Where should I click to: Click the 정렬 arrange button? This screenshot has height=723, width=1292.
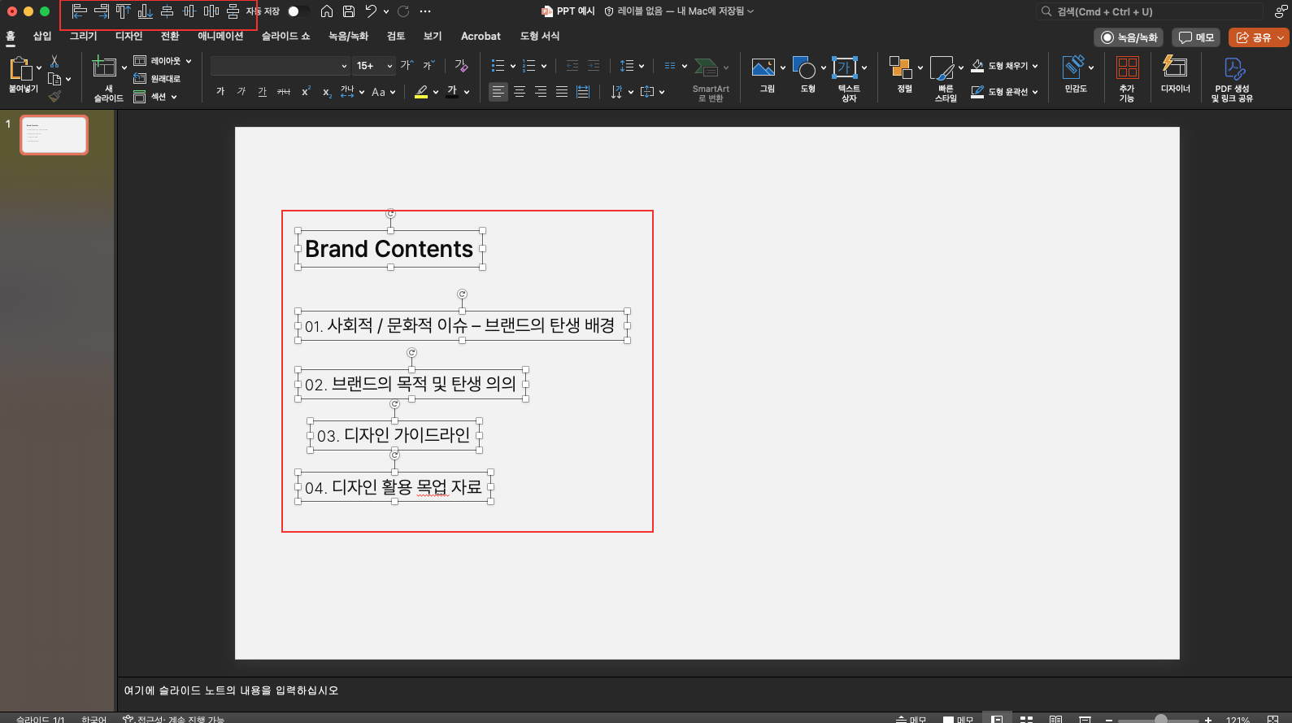point(904,76)
